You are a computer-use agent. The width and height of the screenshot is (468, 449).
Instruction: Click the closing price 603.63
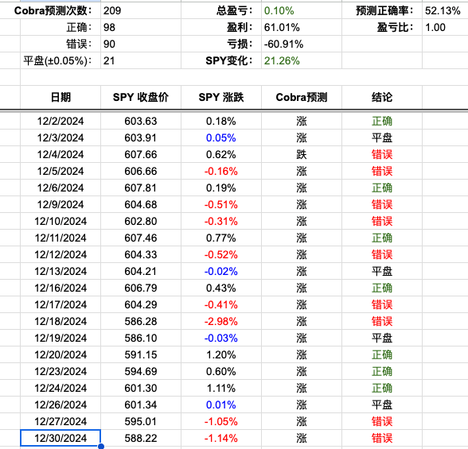pyautogui.click(x=141, y=121)
